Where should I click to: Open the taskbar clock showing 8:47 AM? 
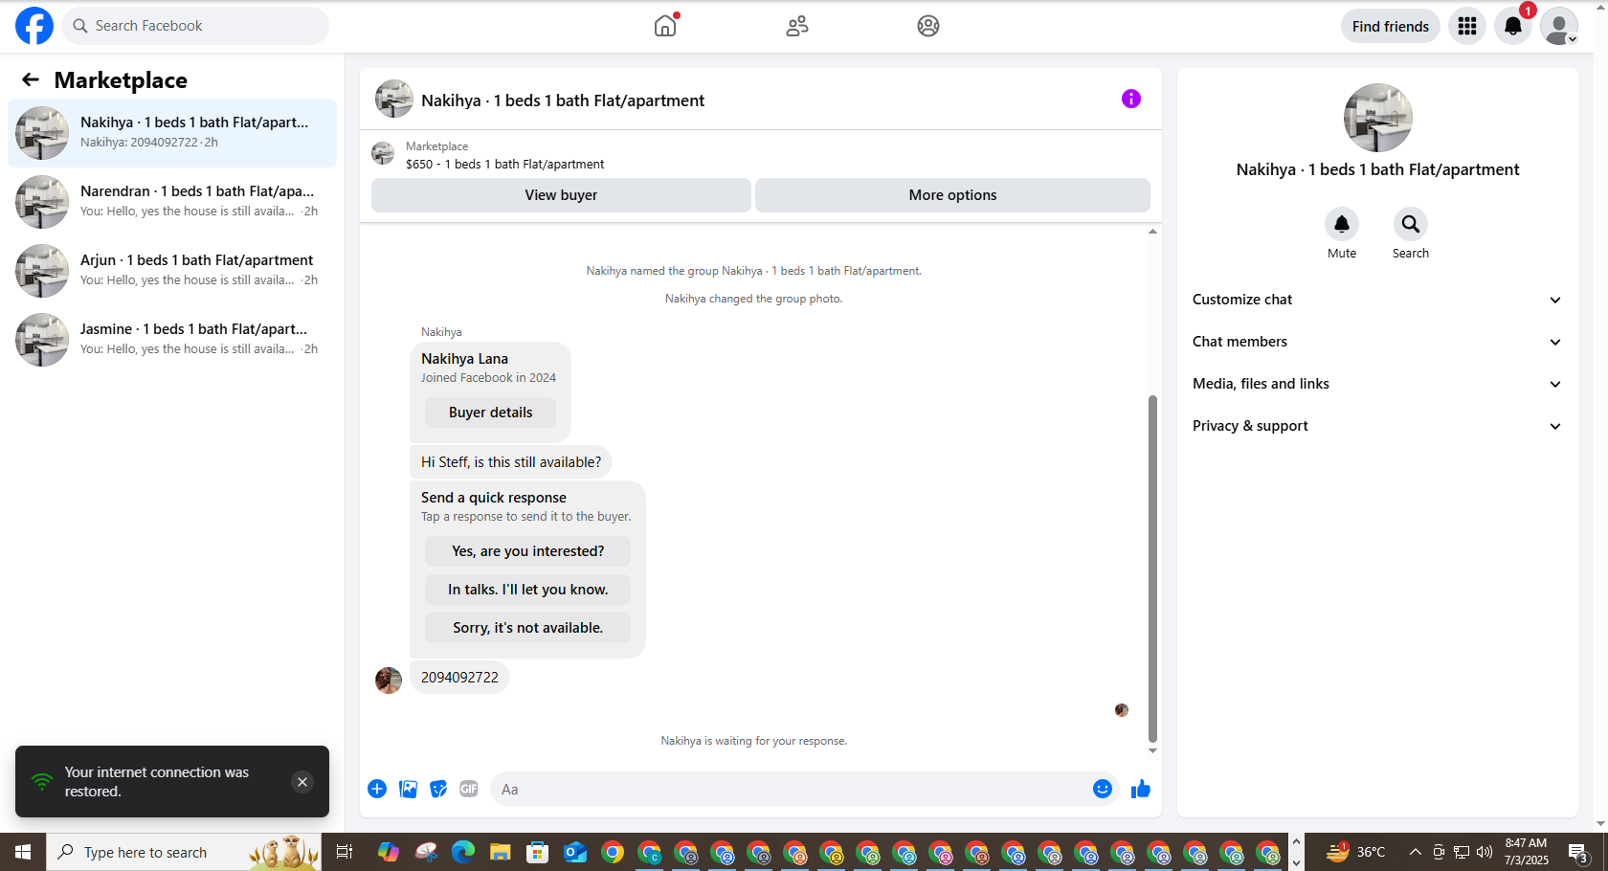click(x=1526, y=852)
